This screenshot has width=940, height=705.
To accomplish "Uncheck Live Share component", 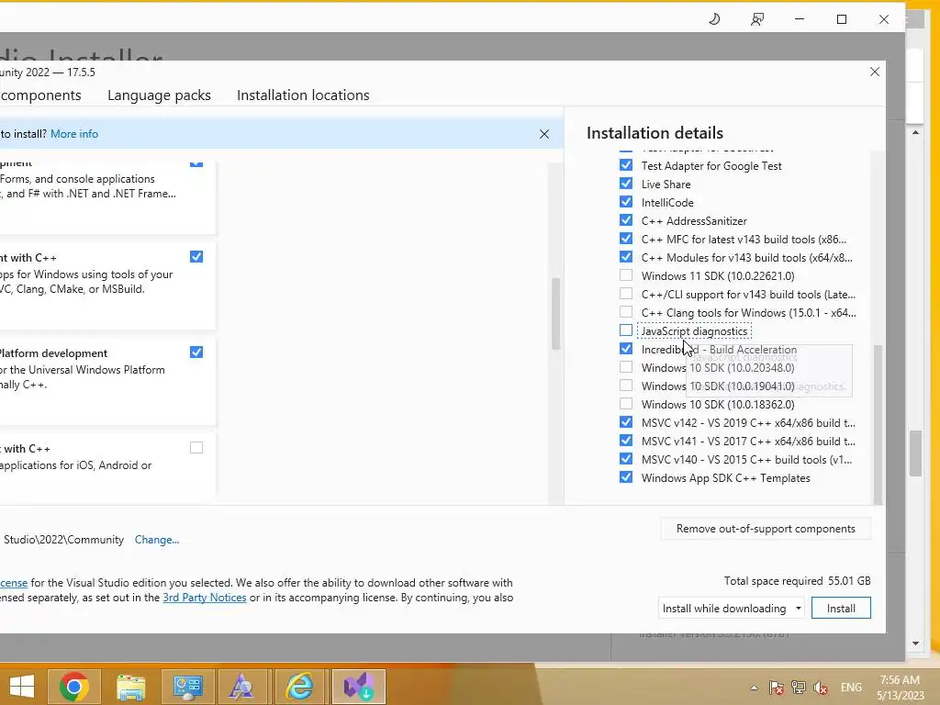I will pyautogui.click(x=626, y=184).
